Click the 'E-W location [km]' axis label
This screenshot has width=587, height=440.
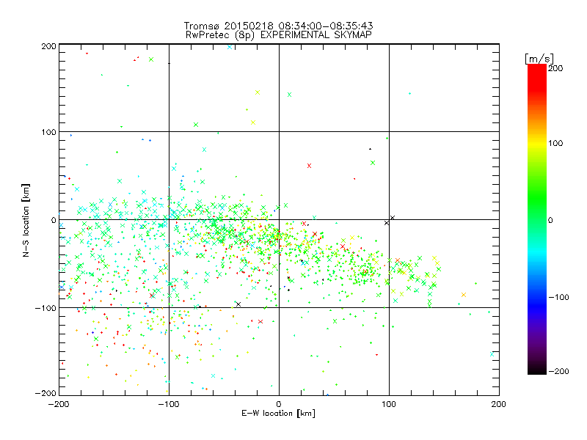[278, 414]
